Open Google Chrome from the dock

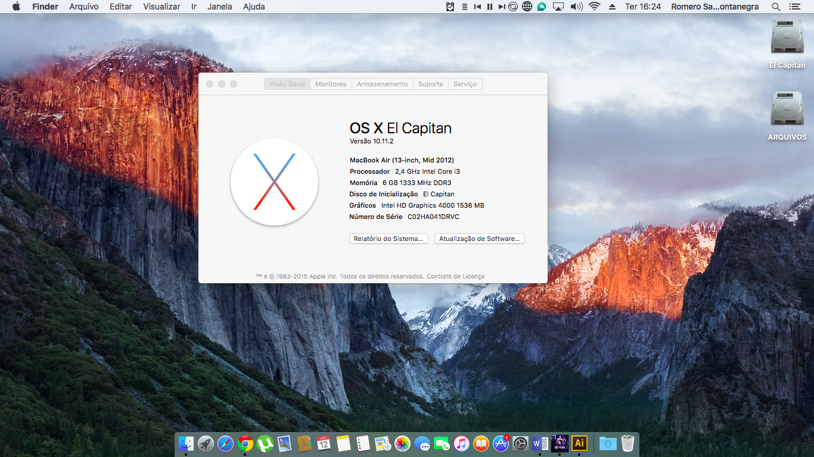(245, 443)
